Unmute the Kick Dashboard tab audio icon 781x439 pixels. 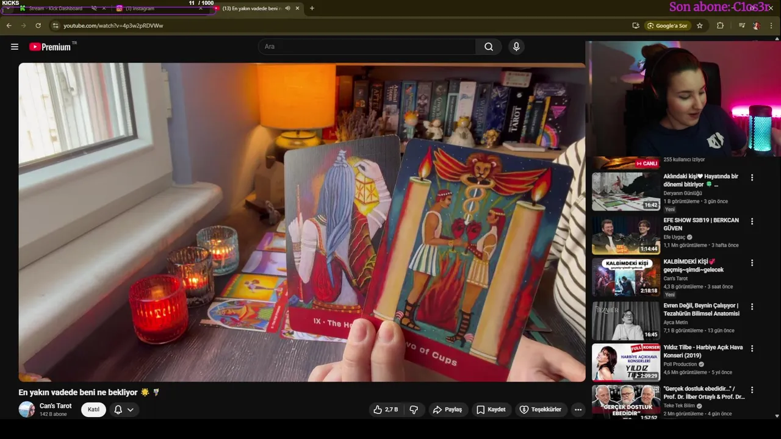coord(94,9)
